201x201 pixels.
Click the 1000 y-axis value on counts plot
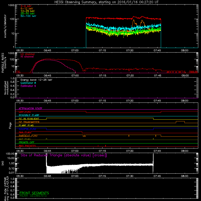11,5
